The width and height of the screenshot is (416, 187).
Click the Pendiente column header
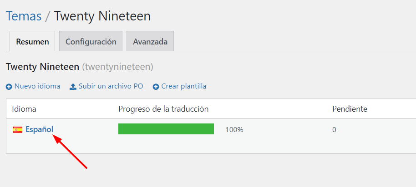[350, 109]
